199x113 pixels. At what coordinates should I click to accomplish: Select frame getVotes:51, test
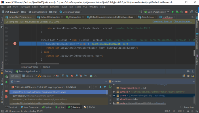58,96
